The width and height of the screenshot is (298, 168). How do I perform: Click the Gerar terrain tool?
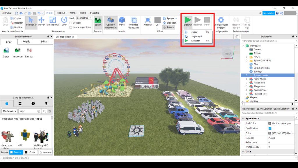click(6, 52)
